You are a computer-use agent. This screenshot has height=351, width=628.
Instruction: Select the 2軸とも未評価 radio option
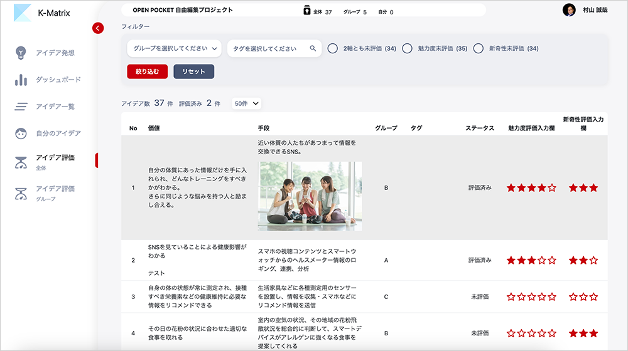333,48
